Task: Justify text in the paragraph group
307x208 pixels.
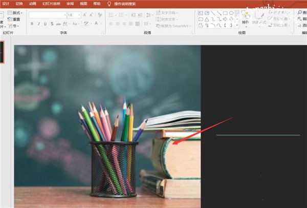Action: (x=131, y=24)
